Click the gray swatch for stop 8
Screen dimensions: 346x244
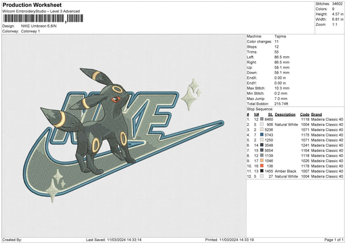point(262,155)
